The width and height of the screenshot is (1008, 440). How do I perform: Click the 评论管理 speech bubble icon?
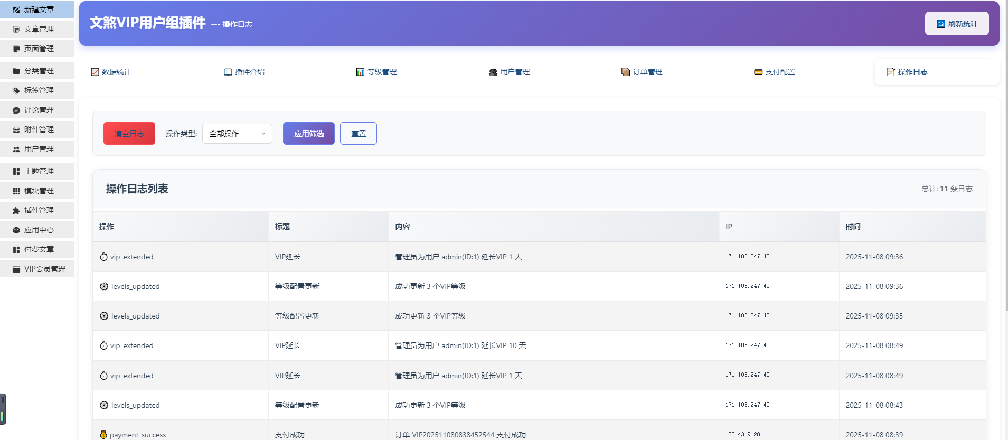pos(16,110)
